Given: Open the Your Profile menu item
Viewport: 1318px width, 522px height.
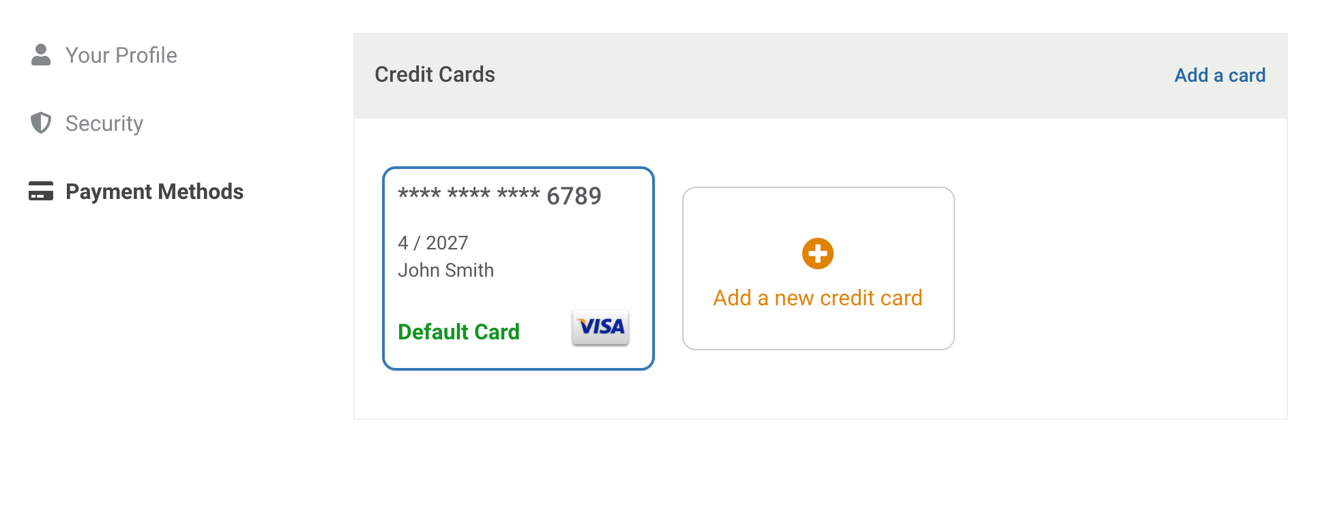Looking at the screenshot, I should 104,55.
